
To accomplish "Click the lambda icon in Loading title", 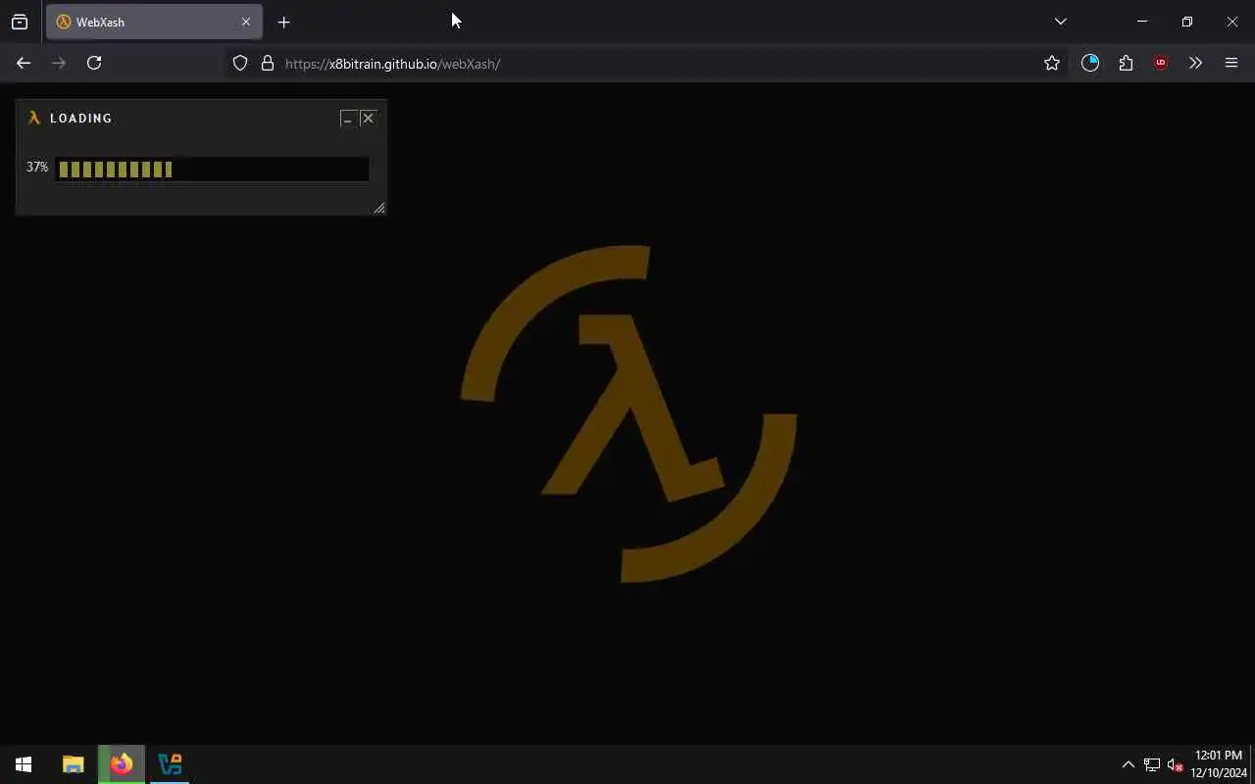I will click(34, 118).
